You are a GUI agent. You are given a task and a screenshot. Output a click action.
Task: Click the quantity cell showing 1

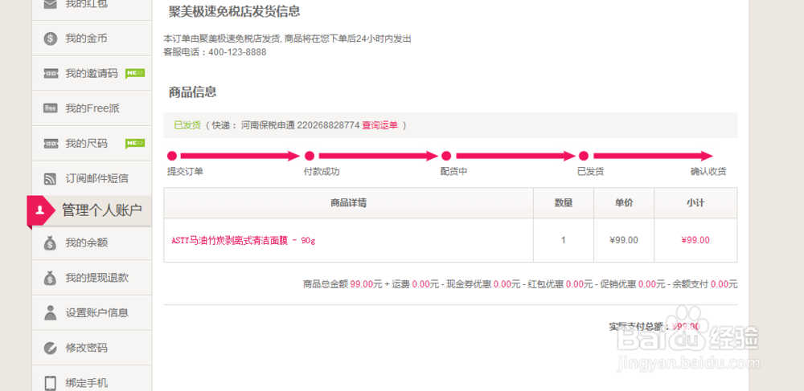(x=564, y=240)
